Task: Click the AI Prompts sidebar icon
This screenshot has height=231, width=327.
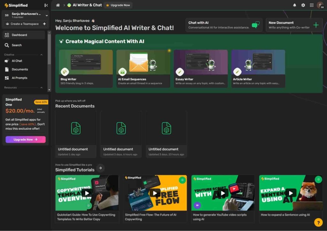Action: (7, 78)
